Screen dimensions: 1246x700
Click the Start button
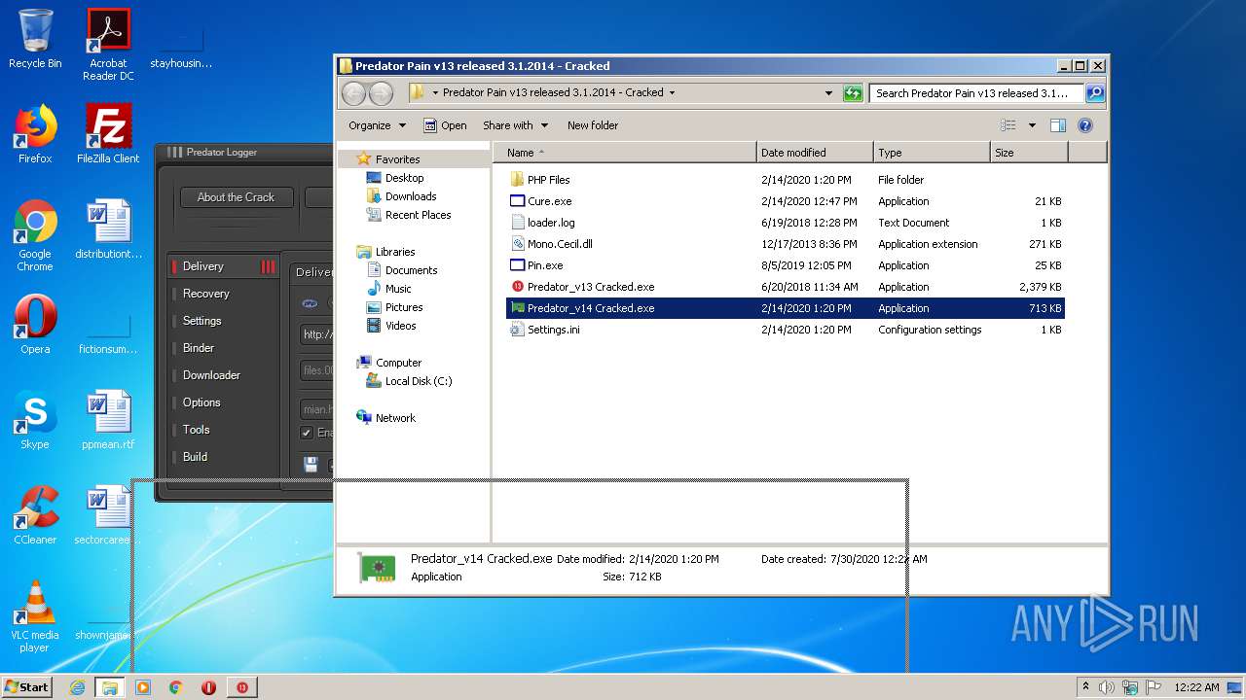click(x=26, y=687)
